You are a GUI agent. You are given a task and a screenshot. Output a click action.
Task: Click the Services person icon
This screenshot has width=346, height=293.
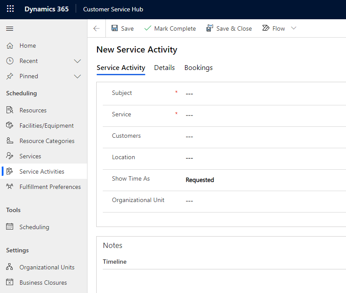10,156
